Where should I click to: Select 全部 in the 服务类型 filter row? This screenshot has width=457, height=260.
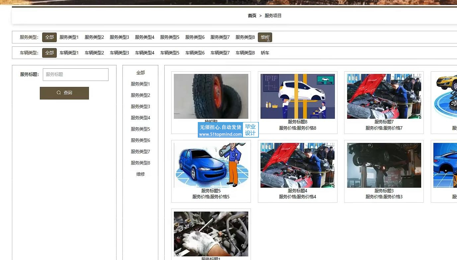(x=49, y=37)
